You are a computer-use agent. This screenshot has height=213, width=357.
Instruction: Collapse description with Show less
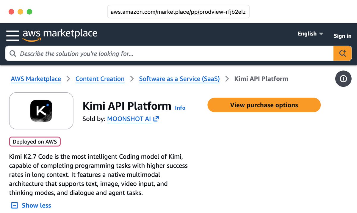(x=36, y=205)
